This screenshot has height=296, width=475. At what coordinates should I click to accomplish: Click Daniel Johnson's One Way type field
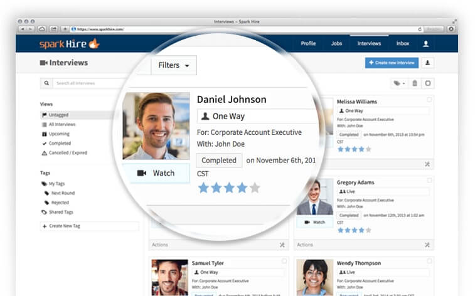tap(257, 116)
